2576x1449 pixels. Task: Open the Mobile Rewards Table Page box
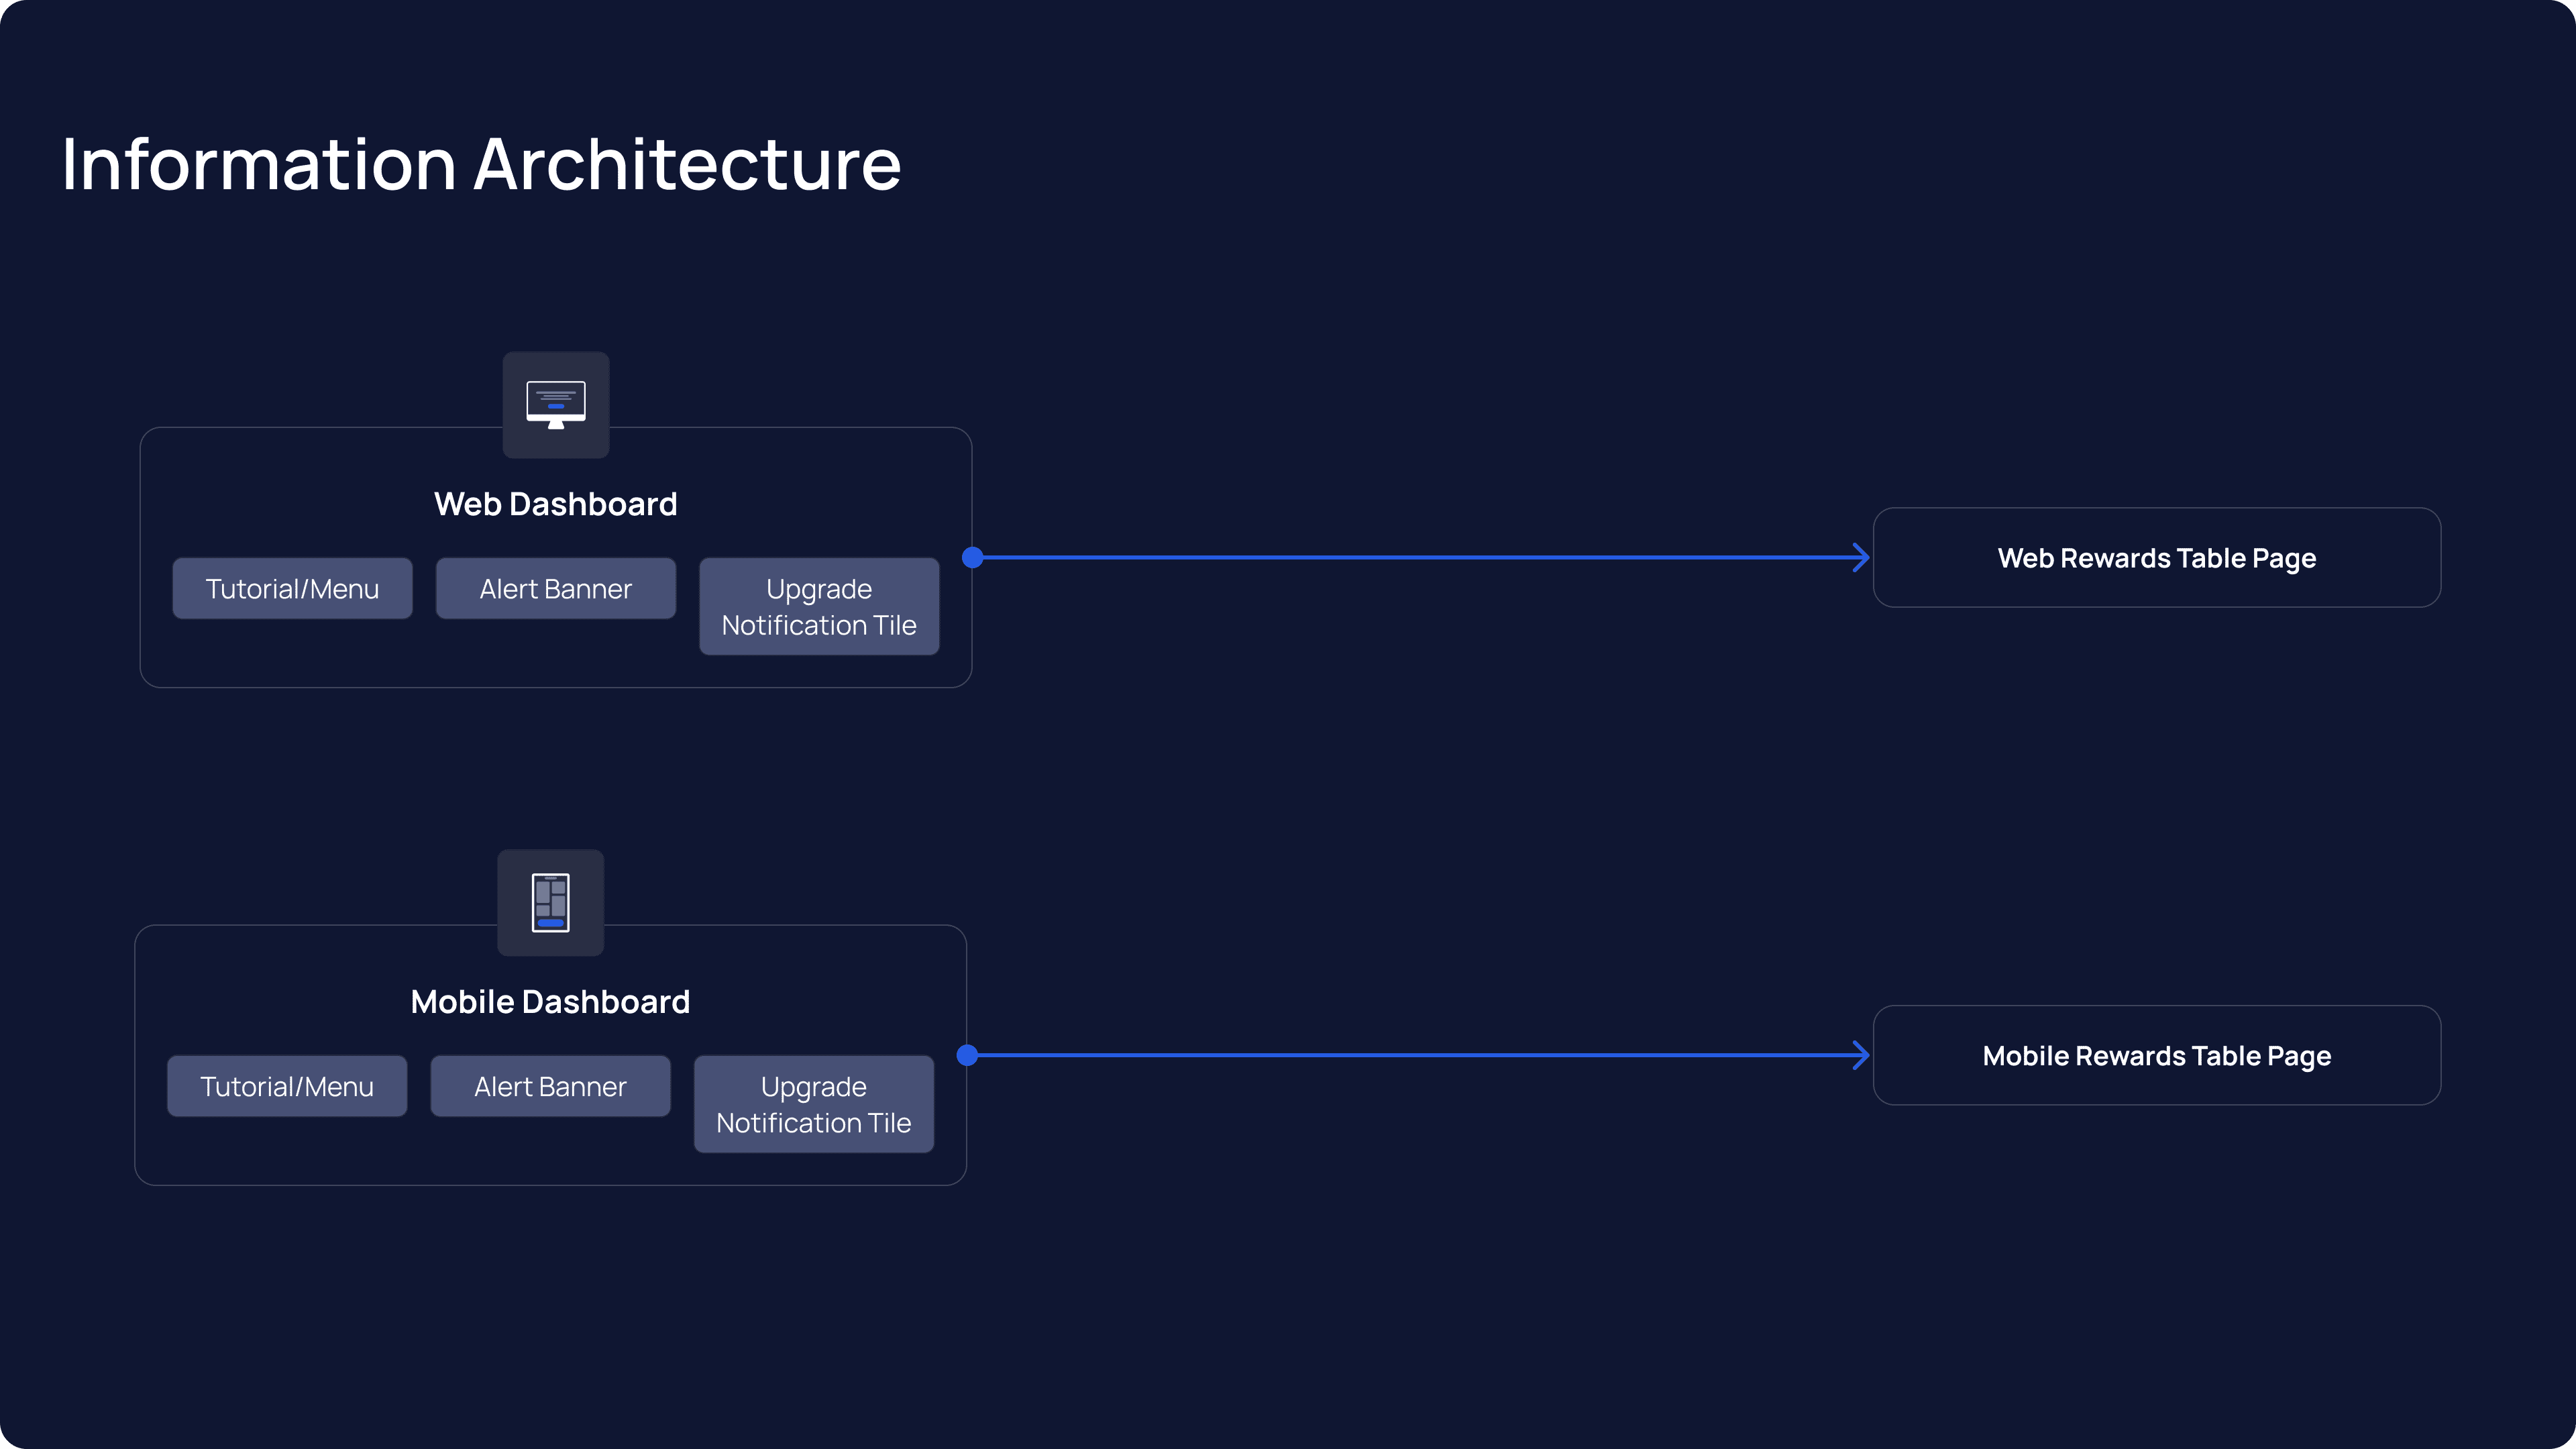pos(2156,1055)
